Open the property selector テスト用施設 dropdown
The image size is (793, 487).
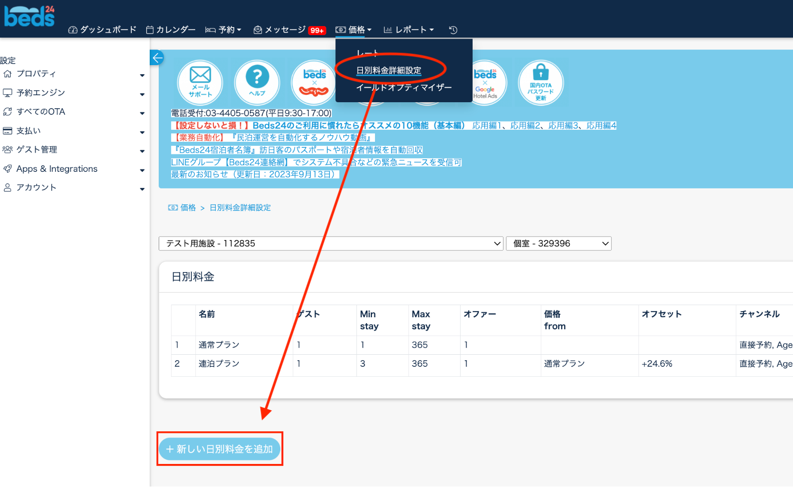pos(330,243)
